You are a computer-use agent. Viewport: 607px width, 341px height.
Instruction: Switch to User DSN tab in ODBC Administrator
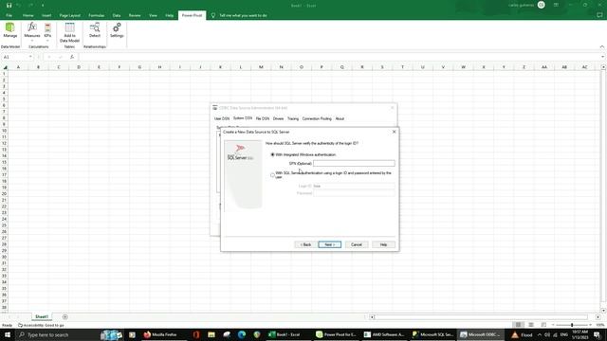(222, 118)
